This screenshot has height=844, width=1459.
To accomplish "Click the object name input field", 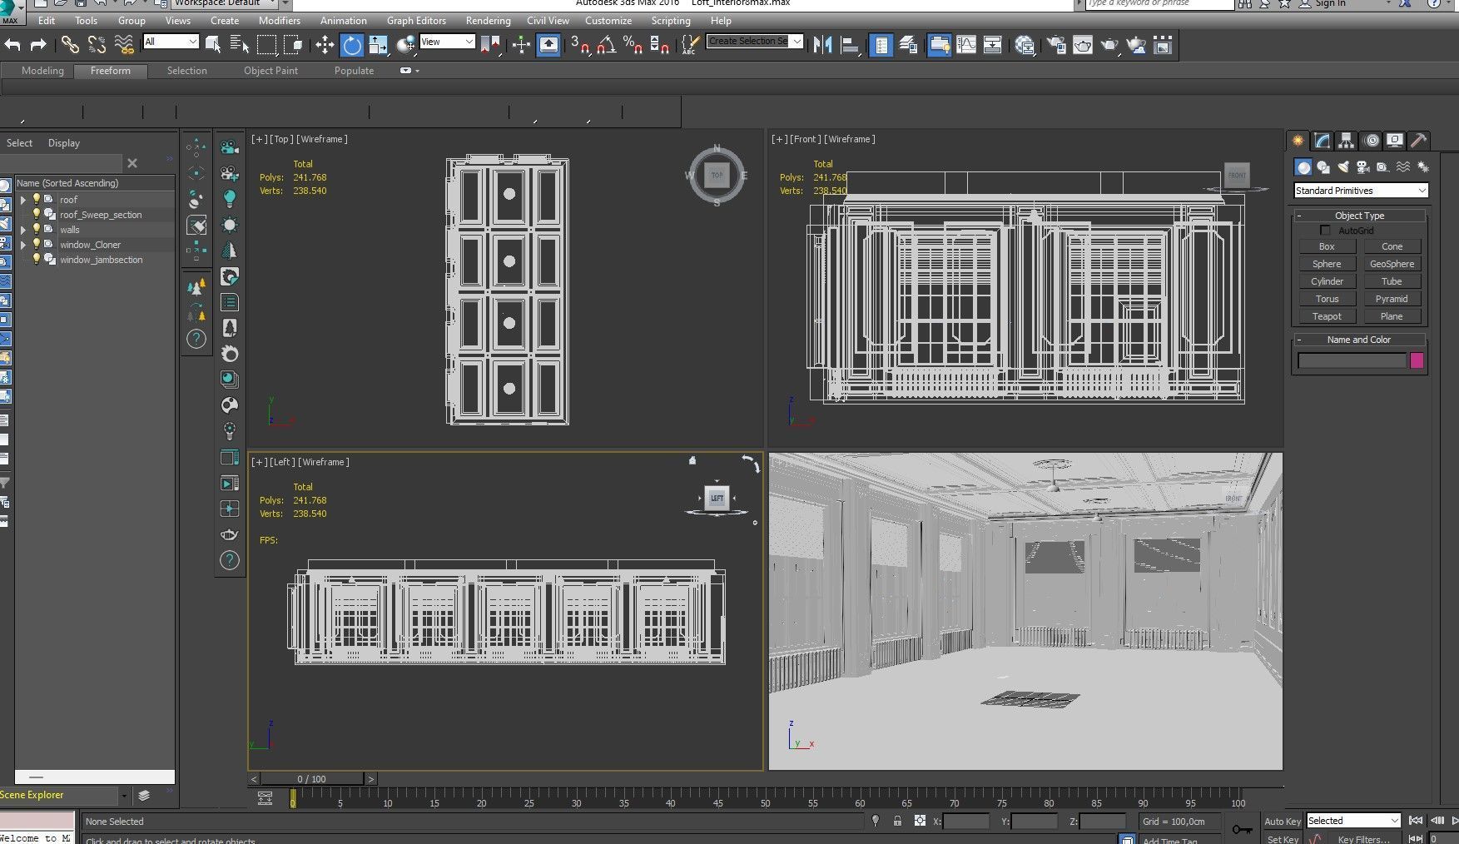I will click(x=1352, y=360).
